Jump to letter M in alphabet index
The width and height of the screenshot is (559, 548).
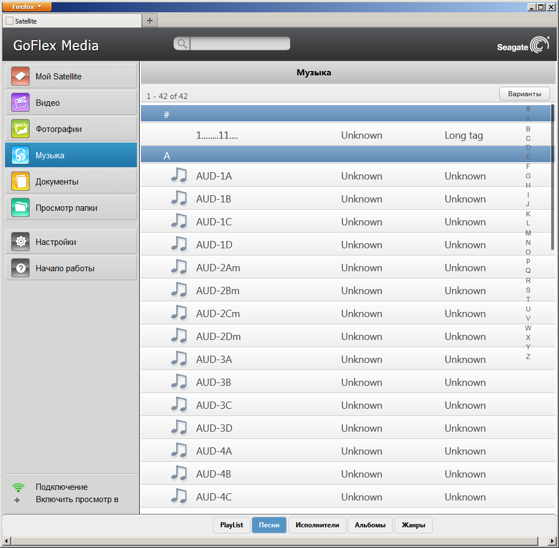click(528, 233)
